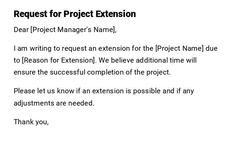
Task: Click the word "additional"
Action: (x=151, y=60)
